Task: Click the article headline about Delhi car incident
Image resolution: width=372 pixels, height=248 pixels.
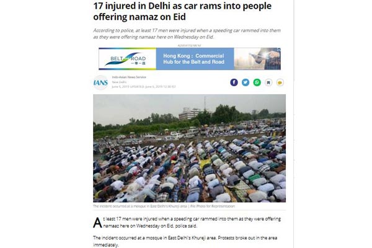Action: (182, 11)
